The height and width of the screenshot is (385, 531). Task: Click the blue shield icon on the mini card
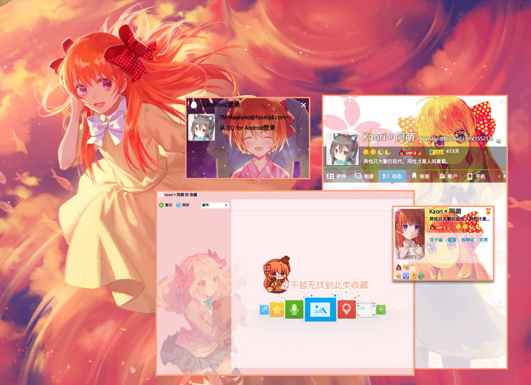[x=406, y=276]
